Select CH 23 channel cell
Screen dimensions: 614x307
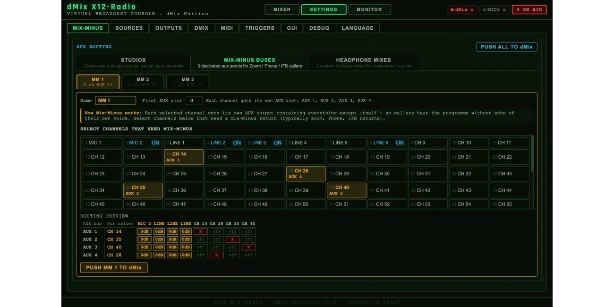tap(102, 174)
